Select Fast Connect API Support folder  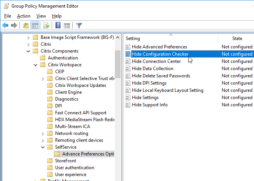coord(81,113)
